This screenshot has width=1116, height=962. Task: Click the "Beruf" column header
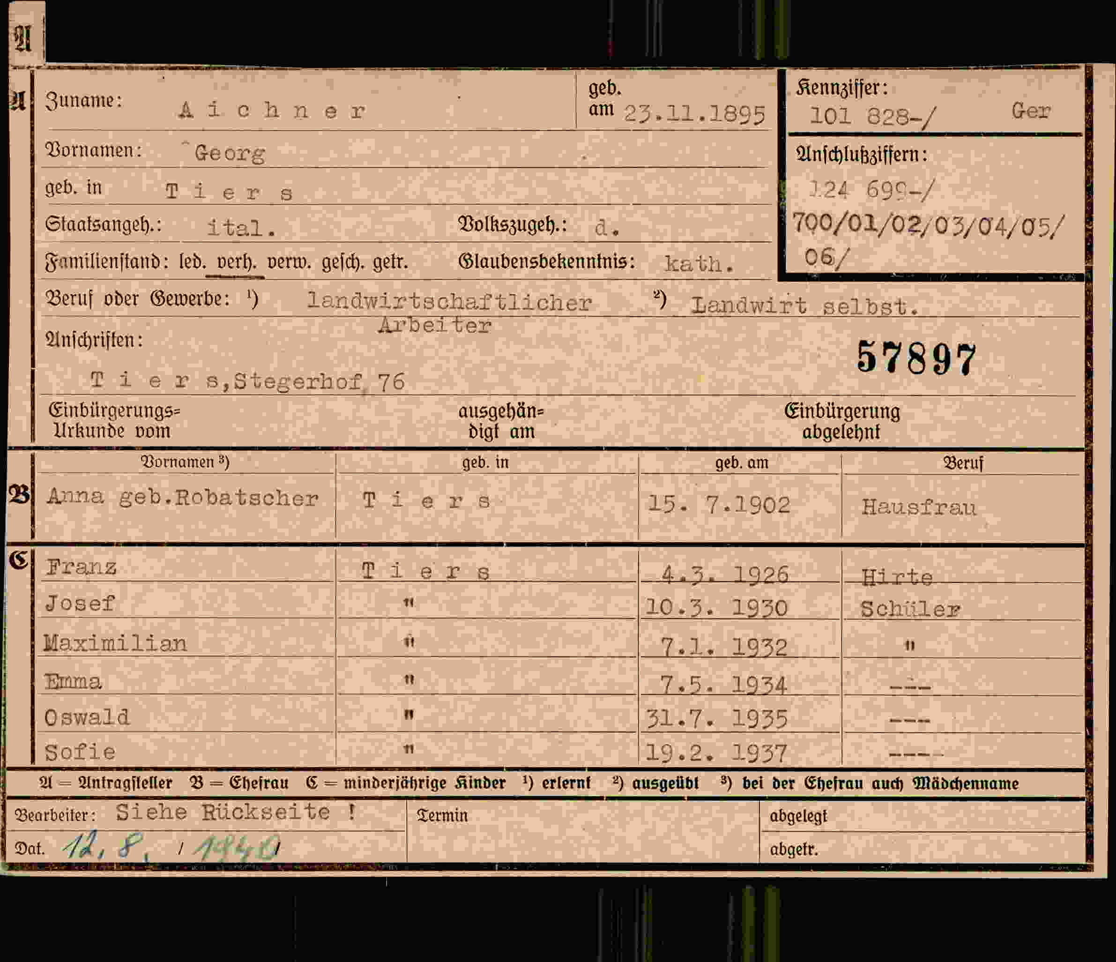[x=963, y=463]
